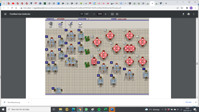Click the fit to page icon

112,14
